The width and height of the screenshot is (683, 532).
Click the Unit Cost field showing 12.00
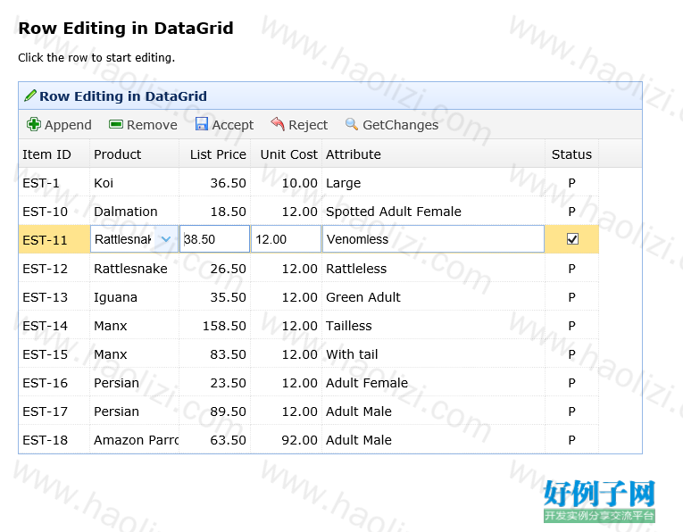pos(287,239)
